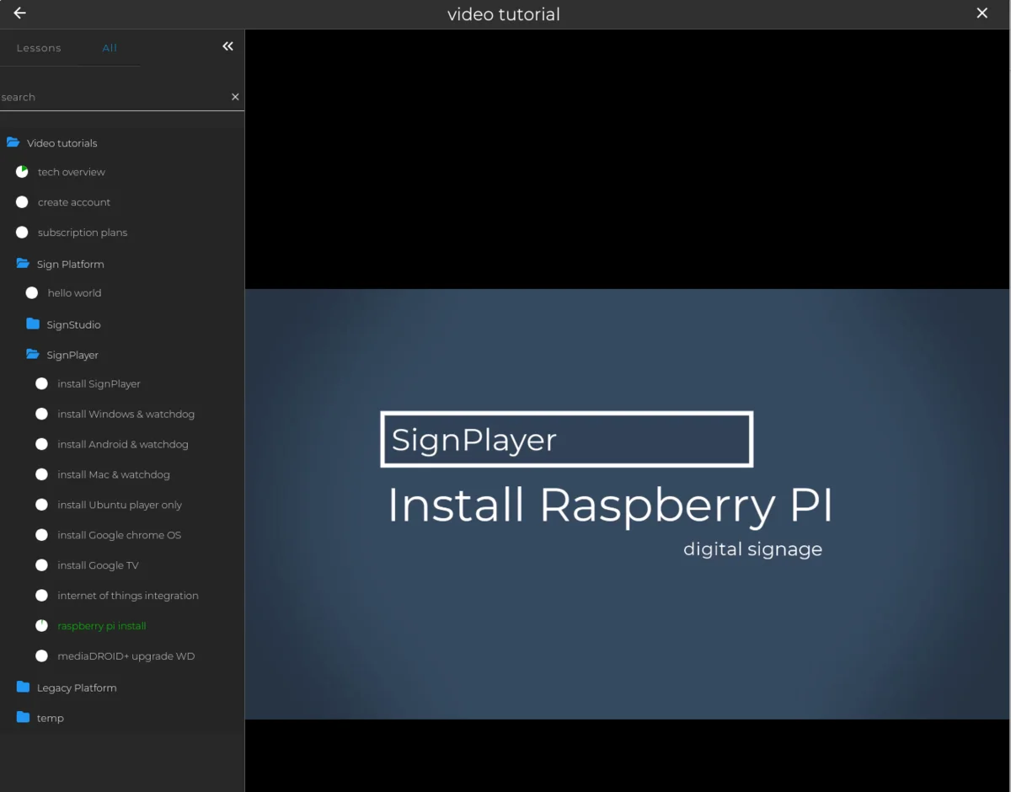The image size is (1011, 792).
Task: Open install Android & watchdog lesson
Action: (x=123, y=444)
